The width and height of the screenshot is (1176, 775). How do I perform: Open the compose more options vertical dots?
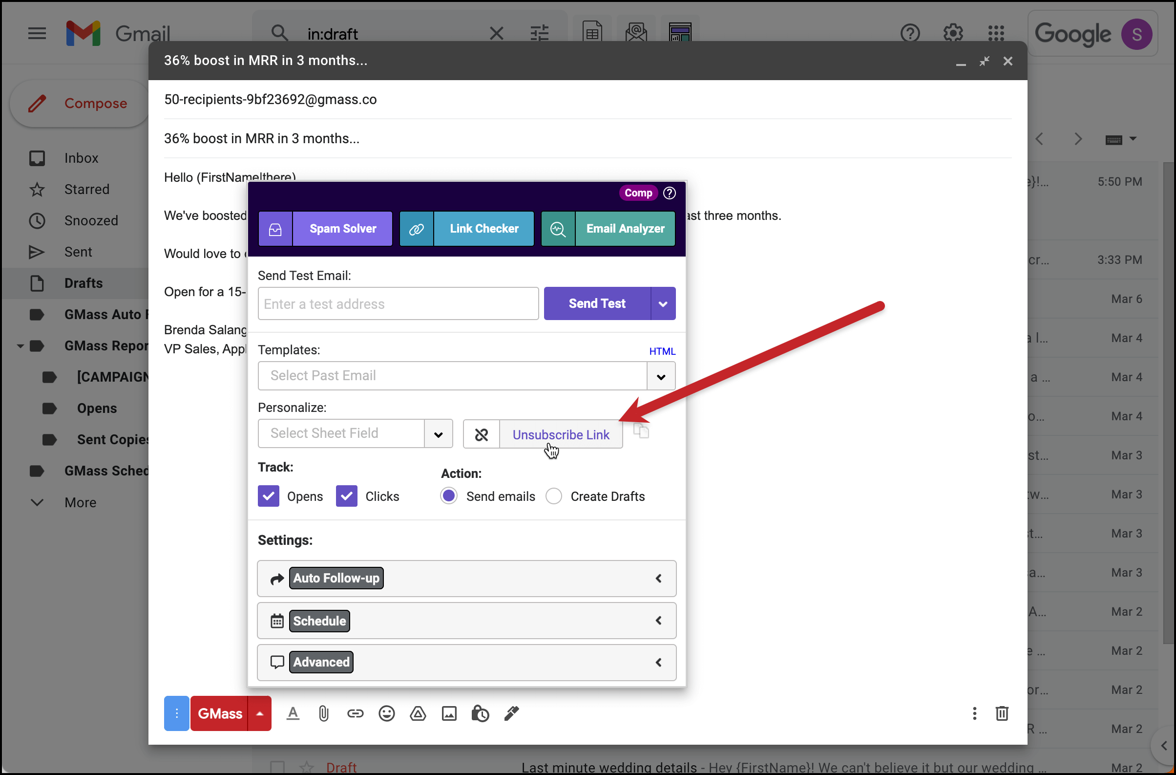pos(974,713)
